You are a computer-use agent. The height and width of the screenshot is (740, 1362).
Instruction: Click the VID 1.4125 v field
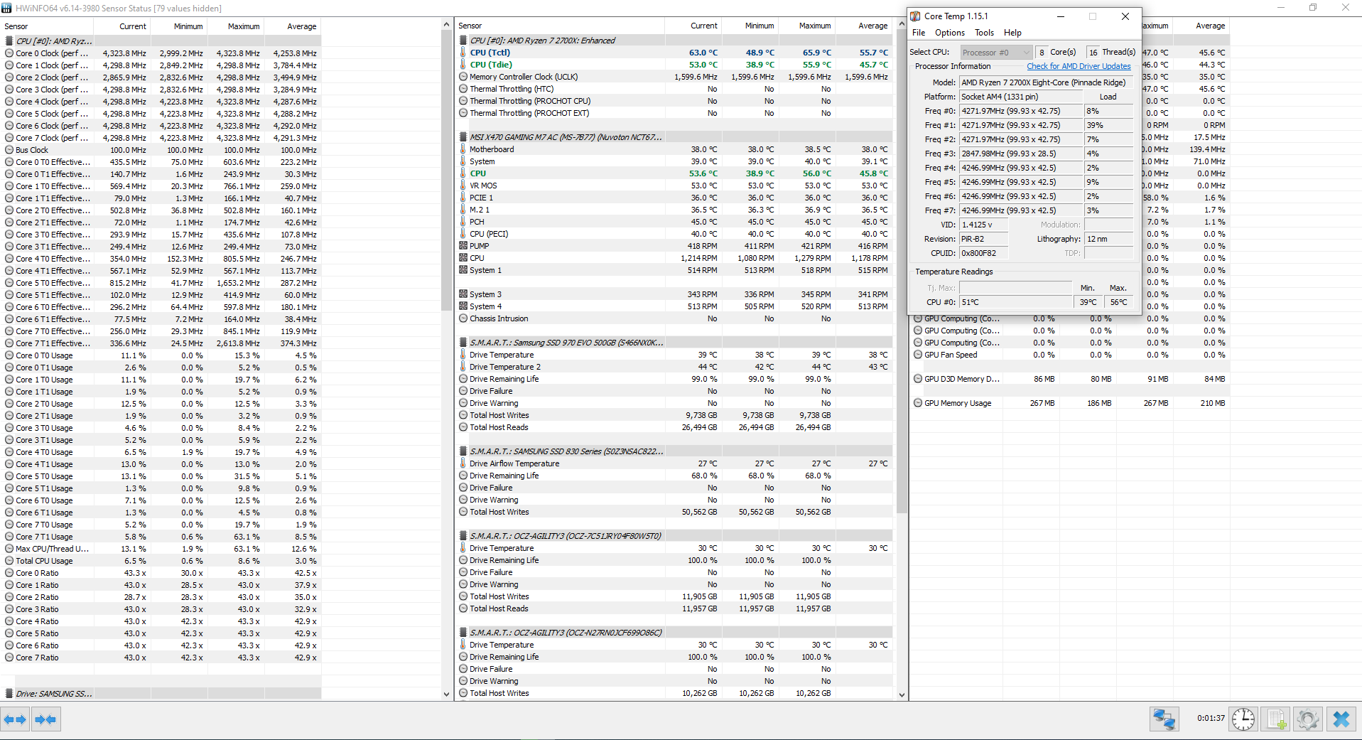tap(983, 225)
